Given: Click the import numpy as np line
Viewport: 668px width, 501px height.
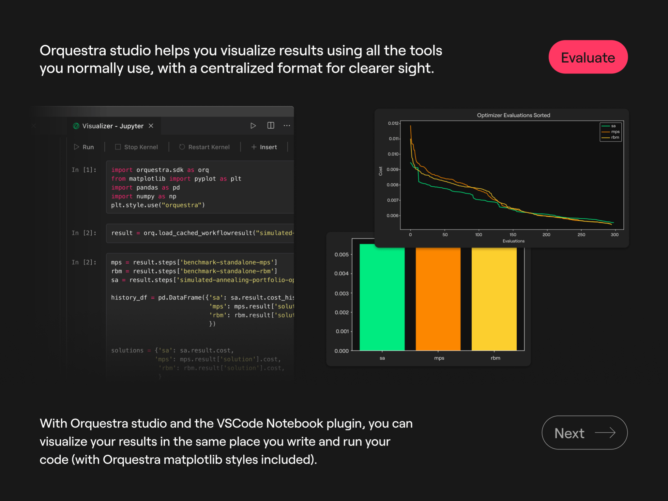Looking at the screenshot, I should (144, 196).
